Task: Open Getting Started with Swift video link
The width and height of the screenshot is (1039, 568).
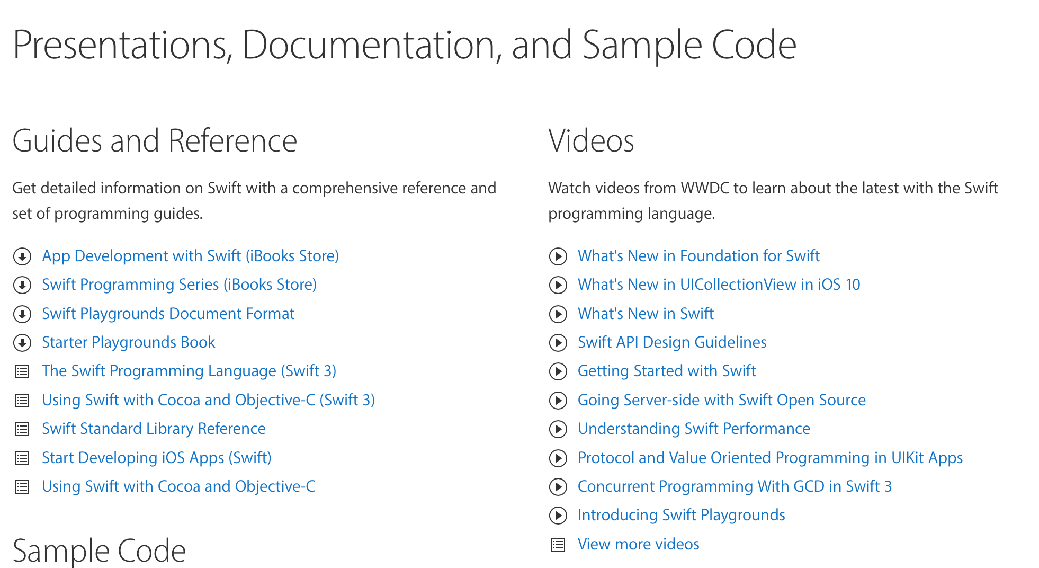Action: pos(666,371)
